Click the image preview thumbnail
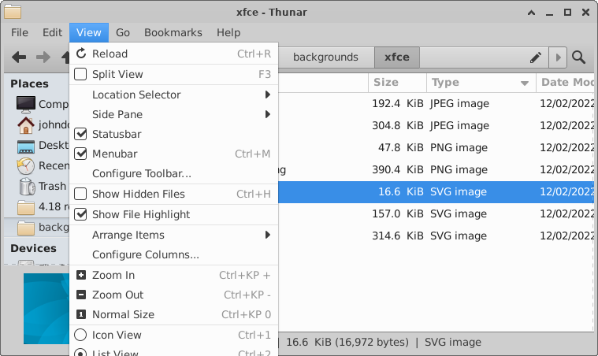 46,309
